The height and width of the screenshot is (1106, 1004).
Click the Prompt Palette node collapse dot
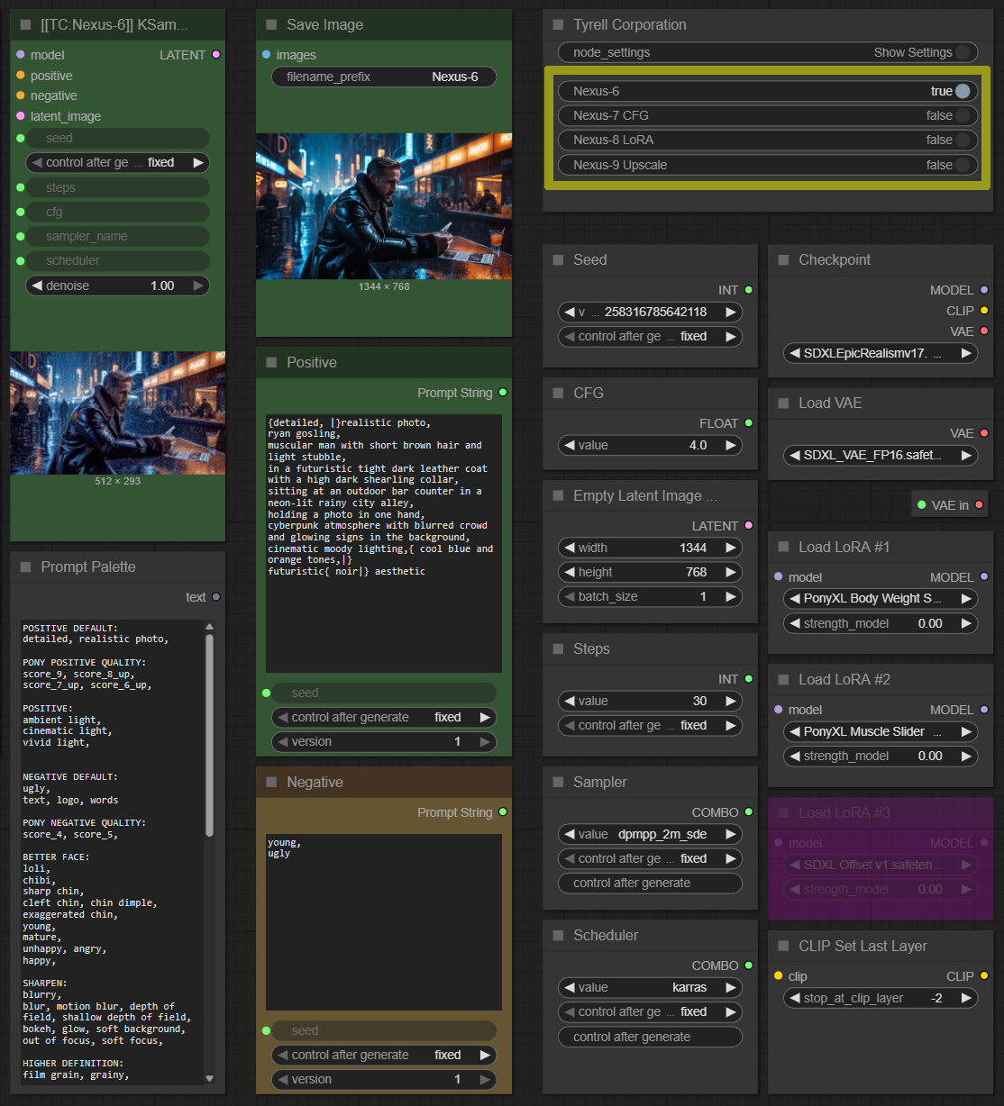point(25,567)
